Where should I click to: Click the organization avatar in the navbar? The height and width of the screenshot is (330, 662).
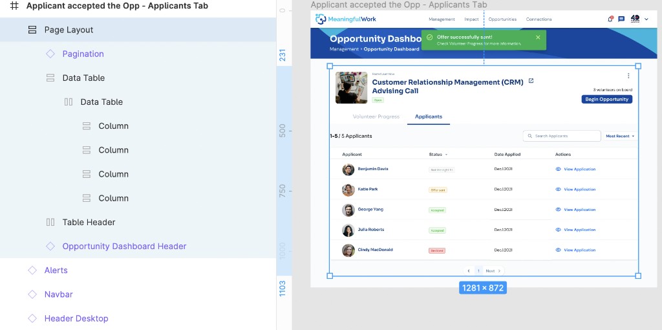coord(635,19)
